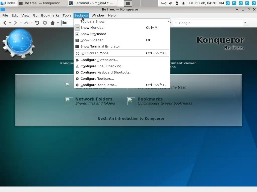The image size is (257, 192).
Task: Enable Full Screen Mode
Action: (x=122, y=53)
